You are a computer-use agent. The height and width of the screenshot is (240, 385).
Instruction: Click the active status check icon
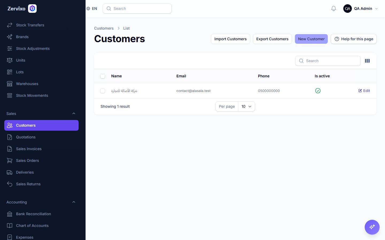coord(318,91)
